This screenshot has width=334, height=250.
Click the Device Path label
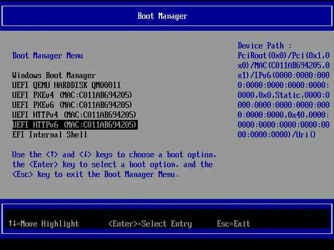265,45
